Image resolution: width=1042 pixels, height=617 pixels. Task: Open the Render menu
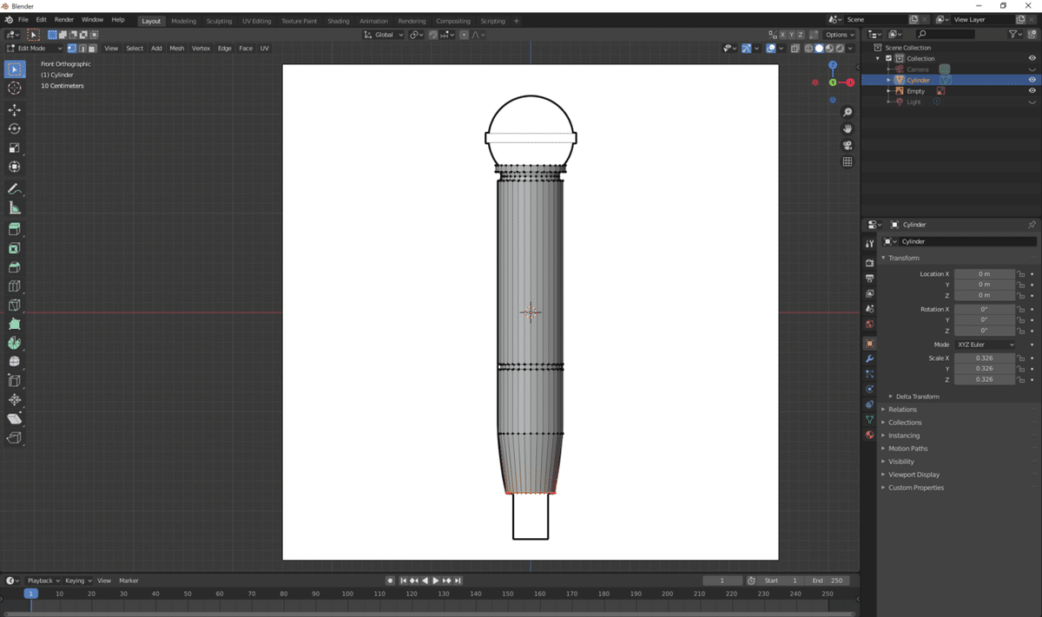[x=64, y=19]
